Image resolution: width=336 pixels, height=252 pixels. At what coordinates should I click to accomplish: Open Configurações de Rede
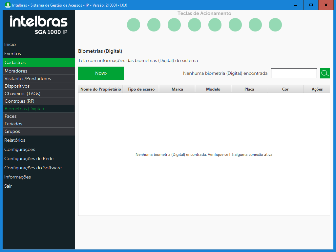coord(29,158)
